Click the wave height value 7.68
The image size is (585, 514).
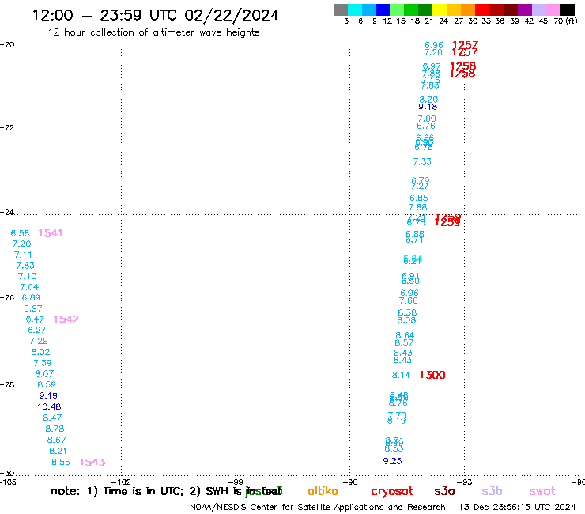coord(418,207)
